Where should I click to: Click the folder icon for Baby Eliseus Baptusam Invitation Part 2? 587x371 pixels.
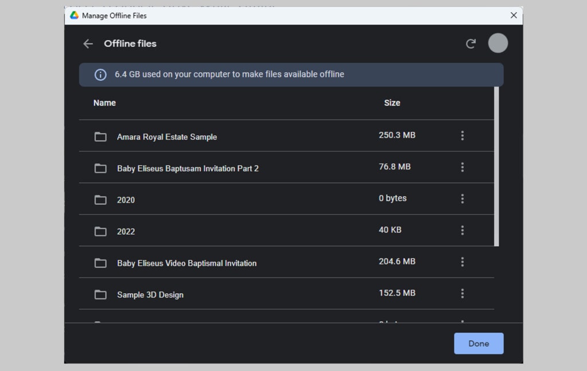(100, 168)
